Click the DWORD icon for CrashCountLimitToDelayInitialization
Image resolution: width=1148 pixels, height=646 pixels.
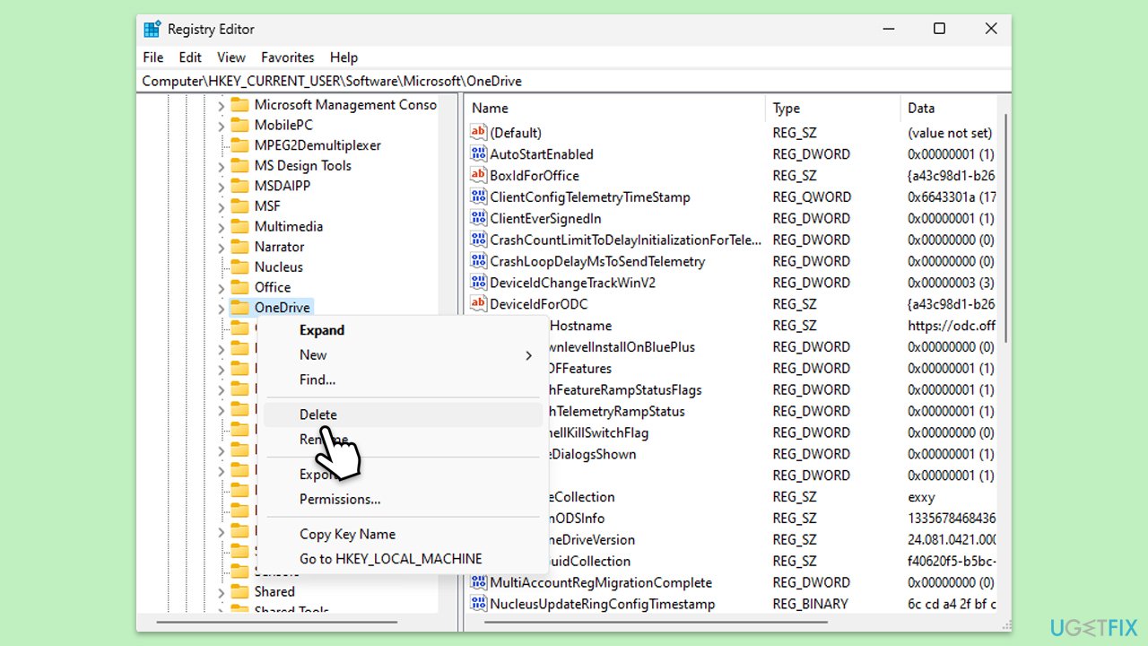tap(478, 240)
